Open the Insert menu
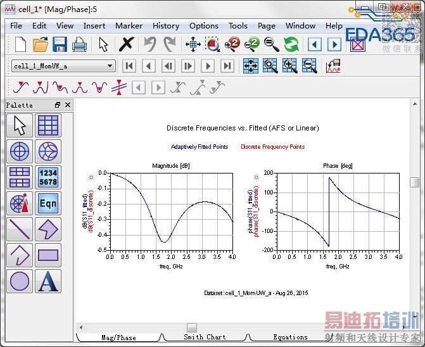Screen dimensions: 425x347 [94, 26]
